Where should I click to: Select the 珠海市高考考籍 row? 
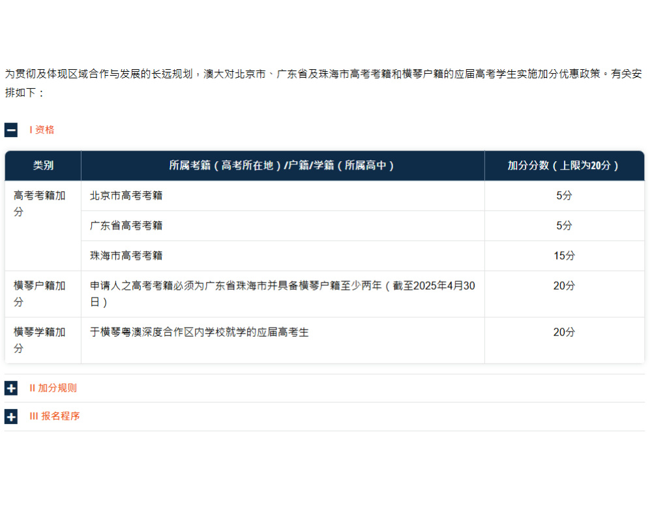[126, 256]
